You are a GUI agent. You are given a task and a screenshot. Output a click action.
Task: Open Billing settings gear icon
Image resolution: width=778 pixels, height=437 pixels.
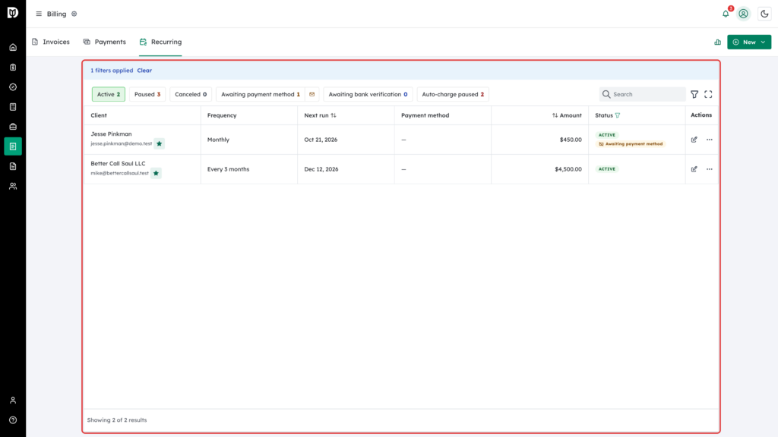click(74, 14)
